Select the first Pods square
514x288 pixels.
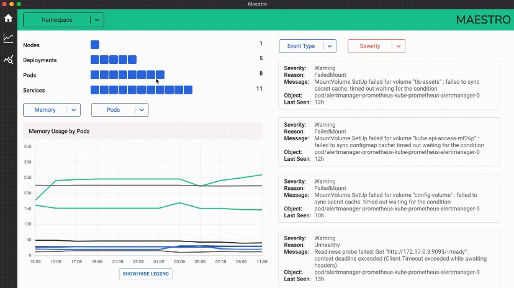95,74
